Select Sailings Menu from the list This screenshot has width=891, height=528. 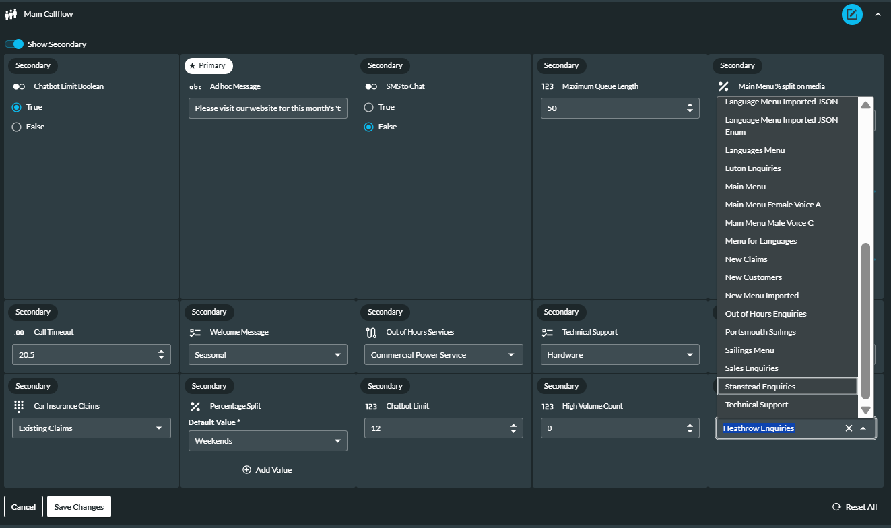point(787,350)
